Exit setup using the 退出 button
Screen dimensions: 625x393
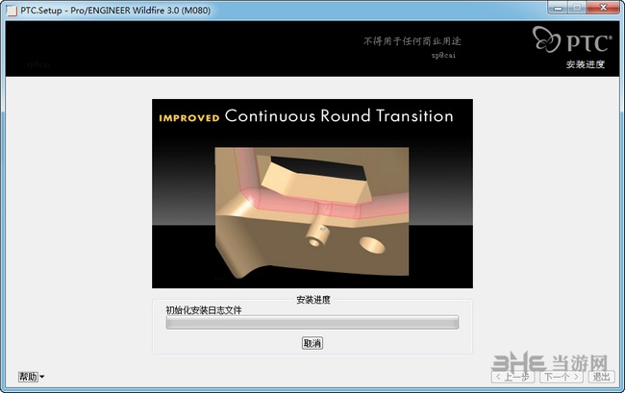tap(601, 377)
